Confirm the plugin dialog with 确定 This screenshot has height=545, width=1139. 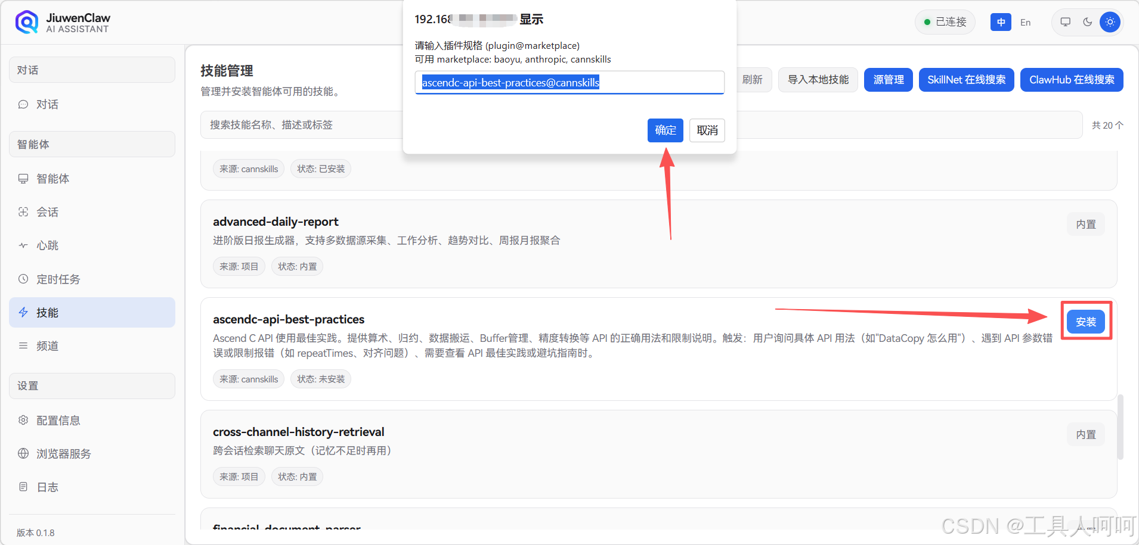(666, 130)
